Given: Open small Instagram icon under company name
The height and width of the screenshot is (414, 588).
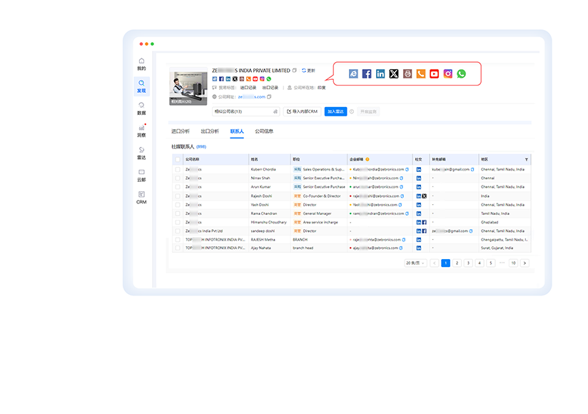Looking at the screenshot, I should coord(262,79).
